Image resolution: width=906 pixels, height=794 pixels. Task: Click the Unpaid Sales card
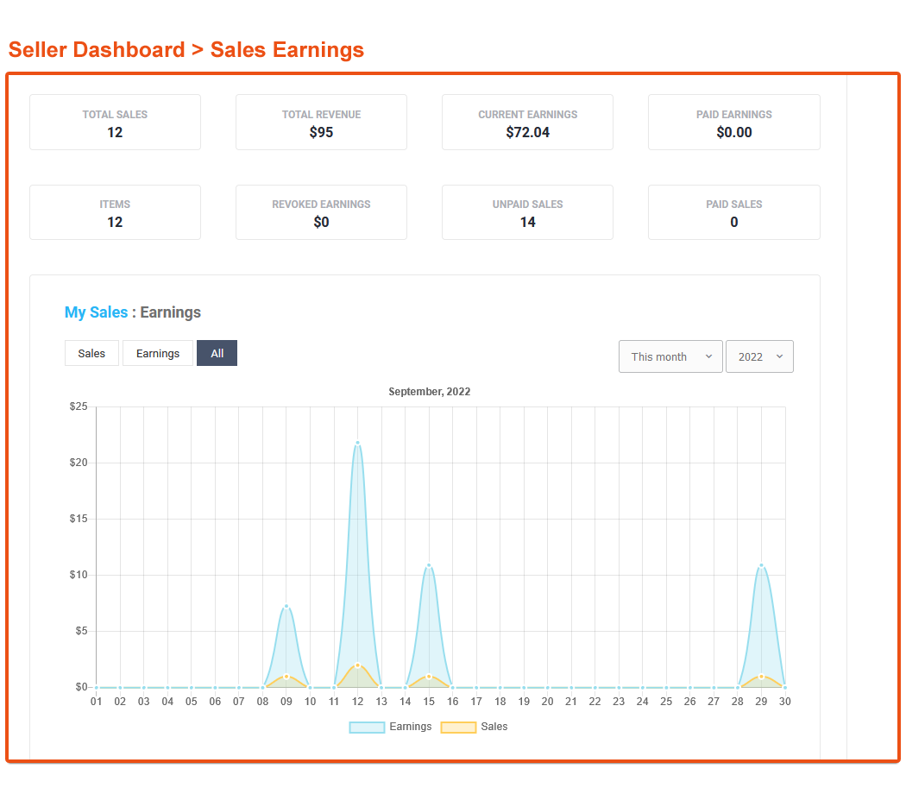[527, 212]
